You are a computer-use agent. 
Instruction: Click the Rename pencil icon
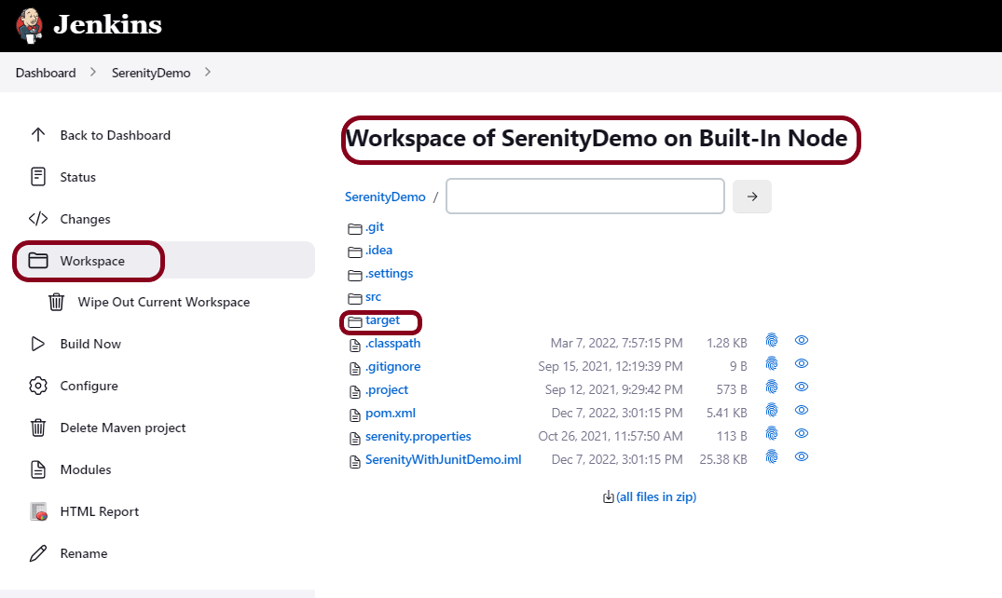click(x=38, y=553)
